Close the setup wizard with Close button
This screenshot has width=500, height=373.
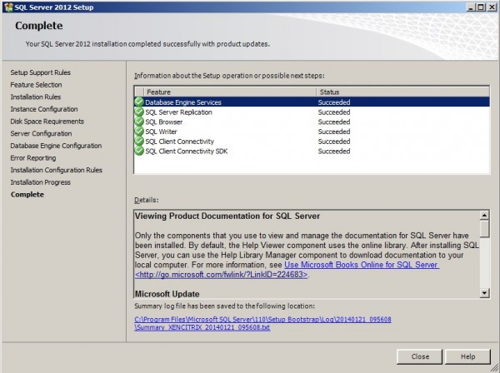click(x=420, y=356)
